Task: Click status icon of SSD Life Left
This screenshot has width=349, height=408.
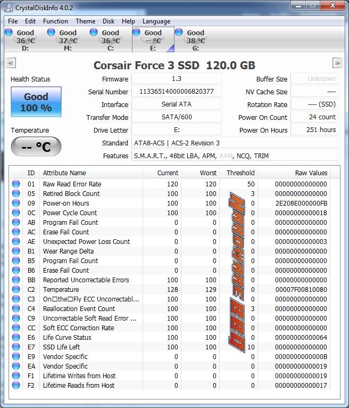Action: [x=16, y=347]
